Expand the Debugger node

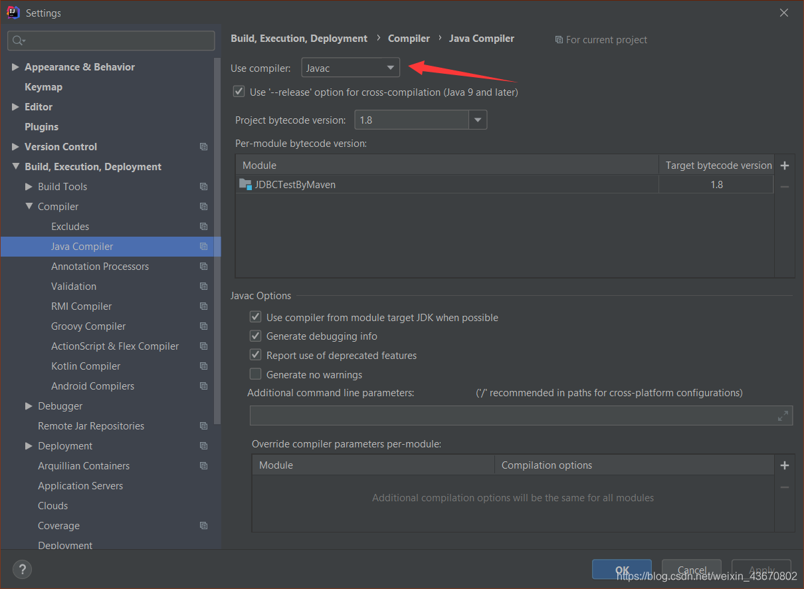pos(29,406)
